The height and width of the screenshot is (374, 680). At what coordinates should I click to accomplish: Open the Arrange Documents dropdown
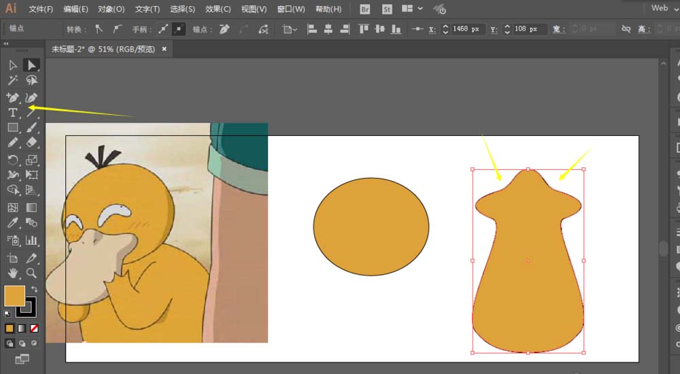click(412, 9)
